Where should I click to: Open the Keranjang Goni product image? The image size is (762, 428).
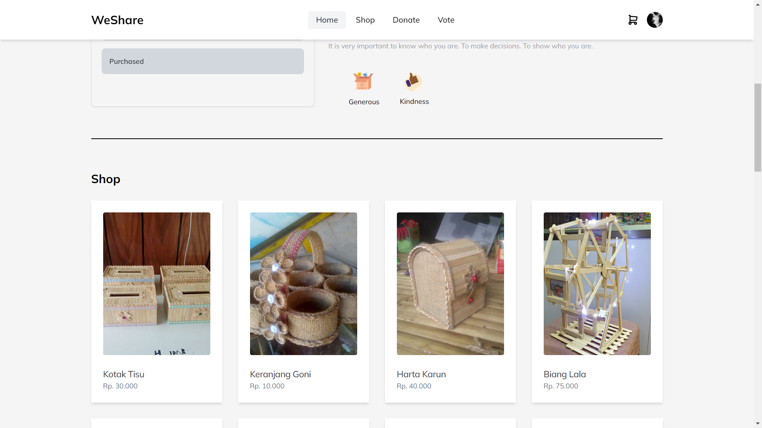(304, 283)
